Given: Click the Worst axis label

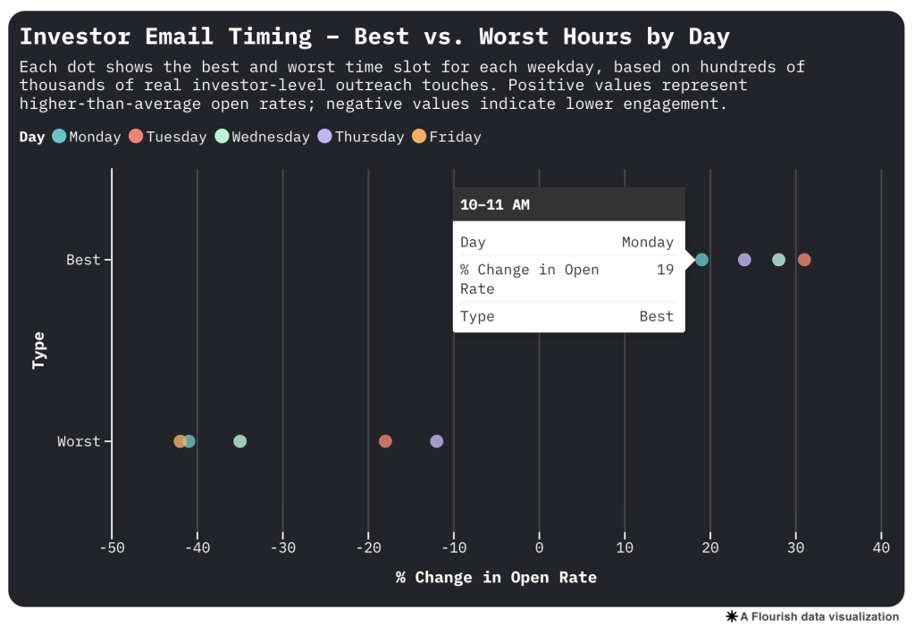Looking at the screenshot, I should [x=79, y=441].
